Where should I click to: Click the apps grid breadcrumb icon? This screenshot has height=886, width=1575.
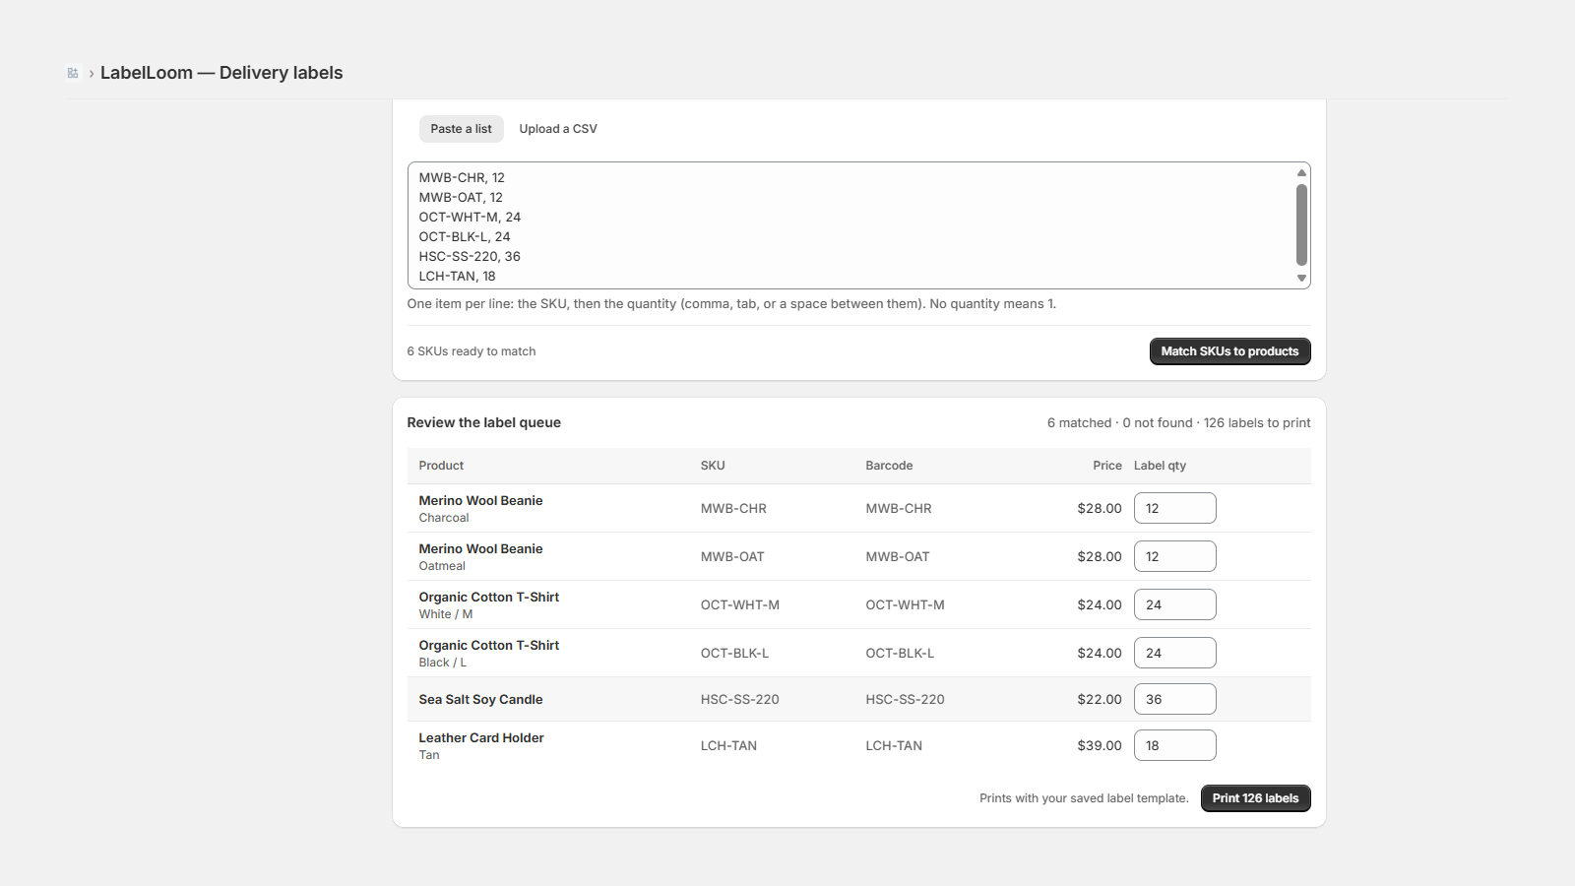pos(73,73)
